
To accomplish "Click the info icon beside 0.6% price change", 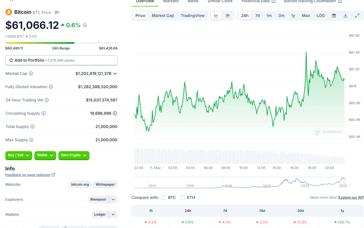I will pyautogui.click(x=85, y=25).
